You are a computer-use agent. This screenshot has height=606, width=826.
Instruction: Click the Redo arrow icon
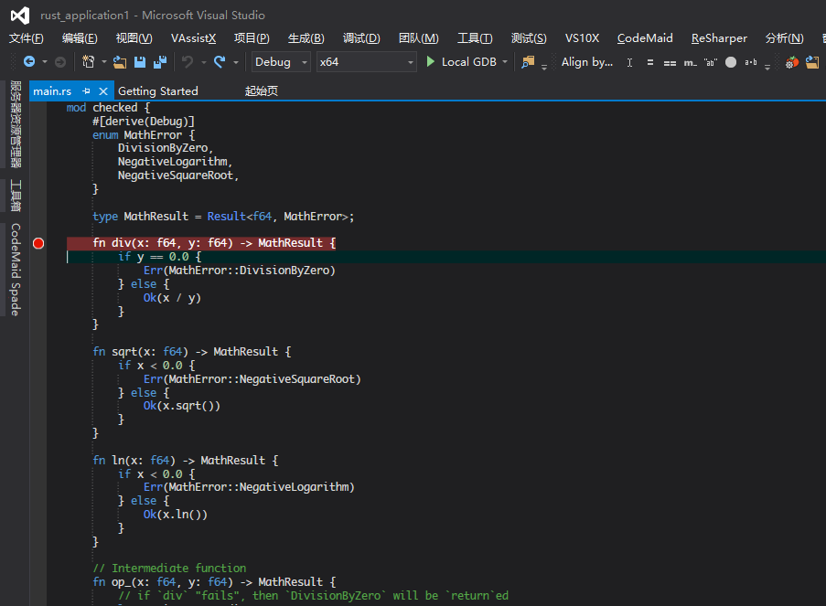[220, 62]
